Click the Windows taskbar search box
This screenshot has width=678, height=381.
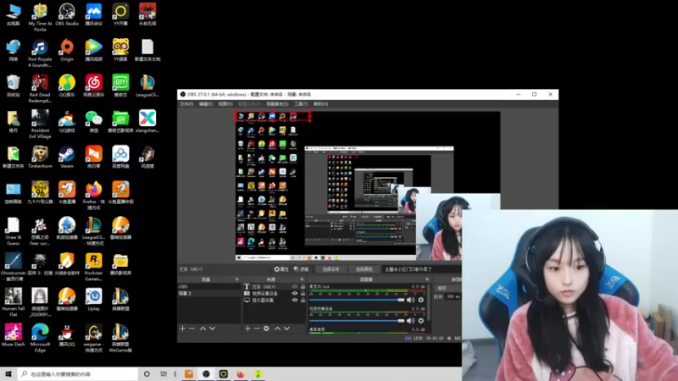click(x=78, y=374)
